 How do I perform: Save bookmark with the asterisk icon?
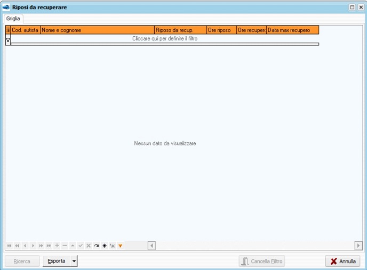point(105,246)
